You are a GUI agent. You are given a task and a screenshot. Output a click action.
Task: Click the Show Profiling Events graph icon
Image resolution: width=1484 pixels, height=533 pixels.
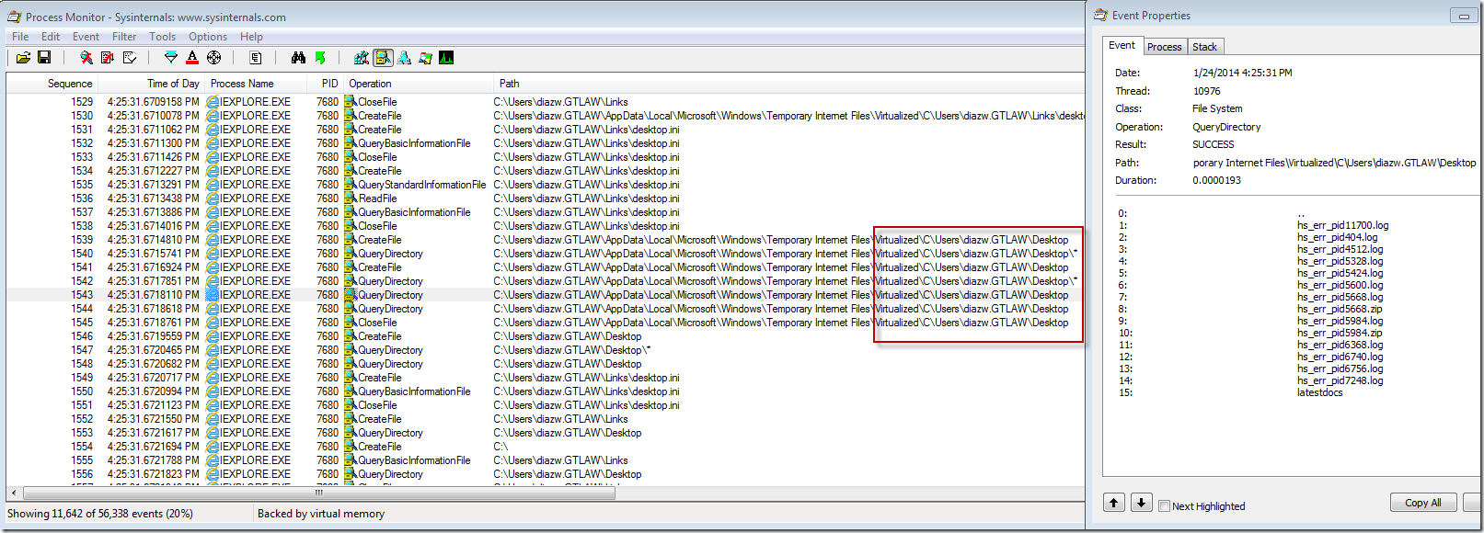(x=446, y=58)
